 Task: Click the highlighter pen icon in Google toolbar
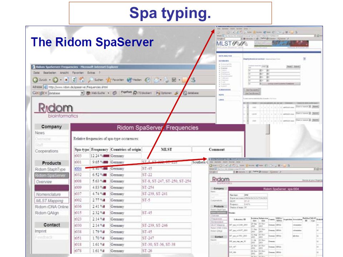[x=177, y=93]
